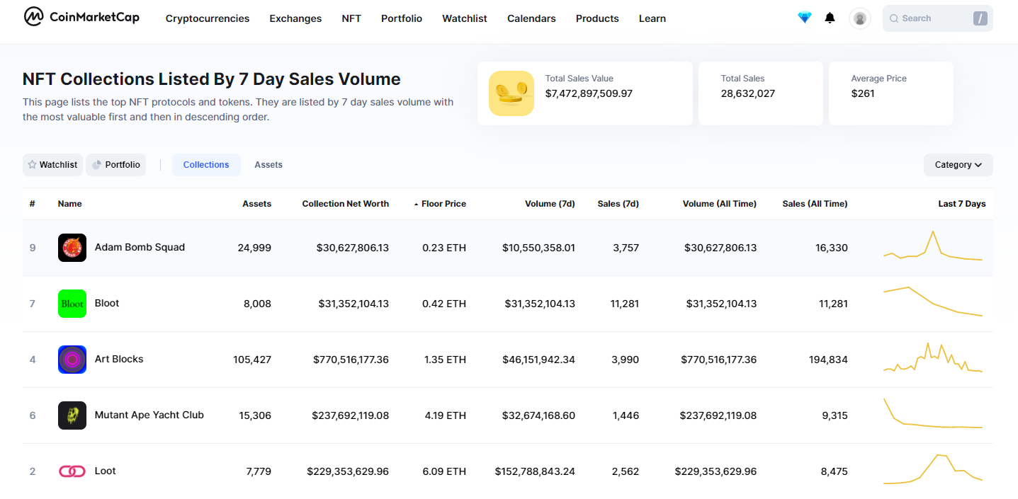The width and height of the screenshot is (1018, 499).
Task: Click the pink Loot chain logo
Action: tap(72, 471)
